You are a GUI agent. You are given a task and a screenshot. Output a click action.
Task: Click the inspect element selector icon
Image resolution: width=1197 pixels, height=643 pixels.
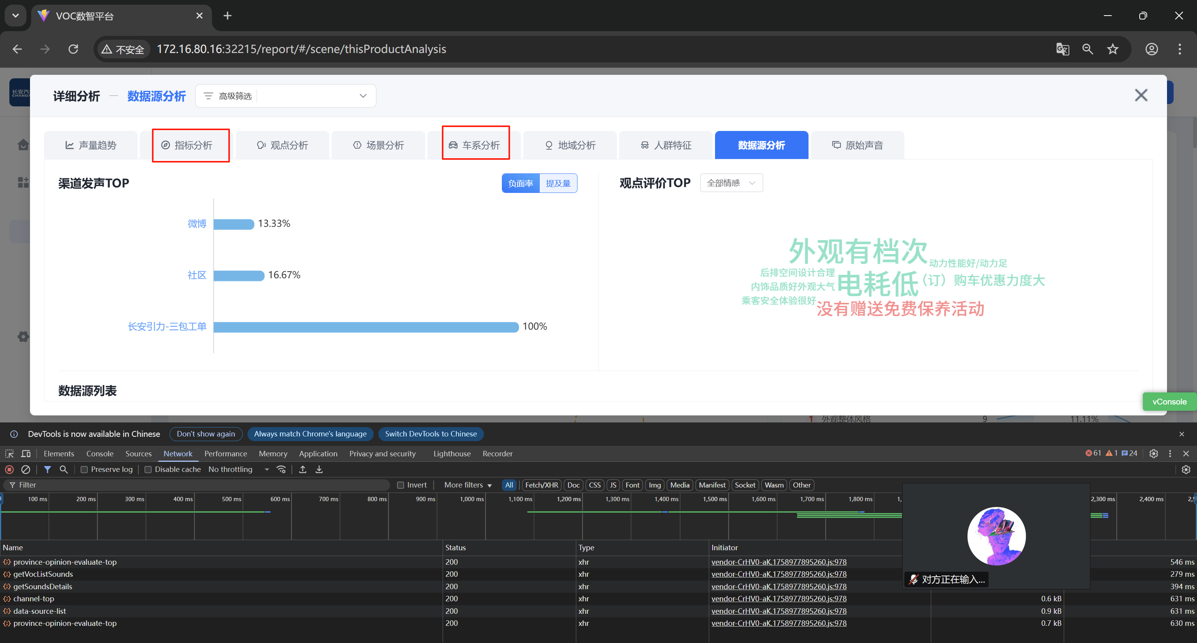[9, 454]
